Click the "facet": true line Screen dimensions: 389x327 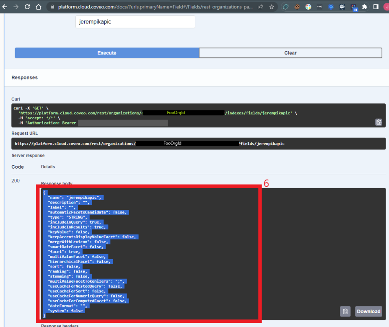coord(64,252)
